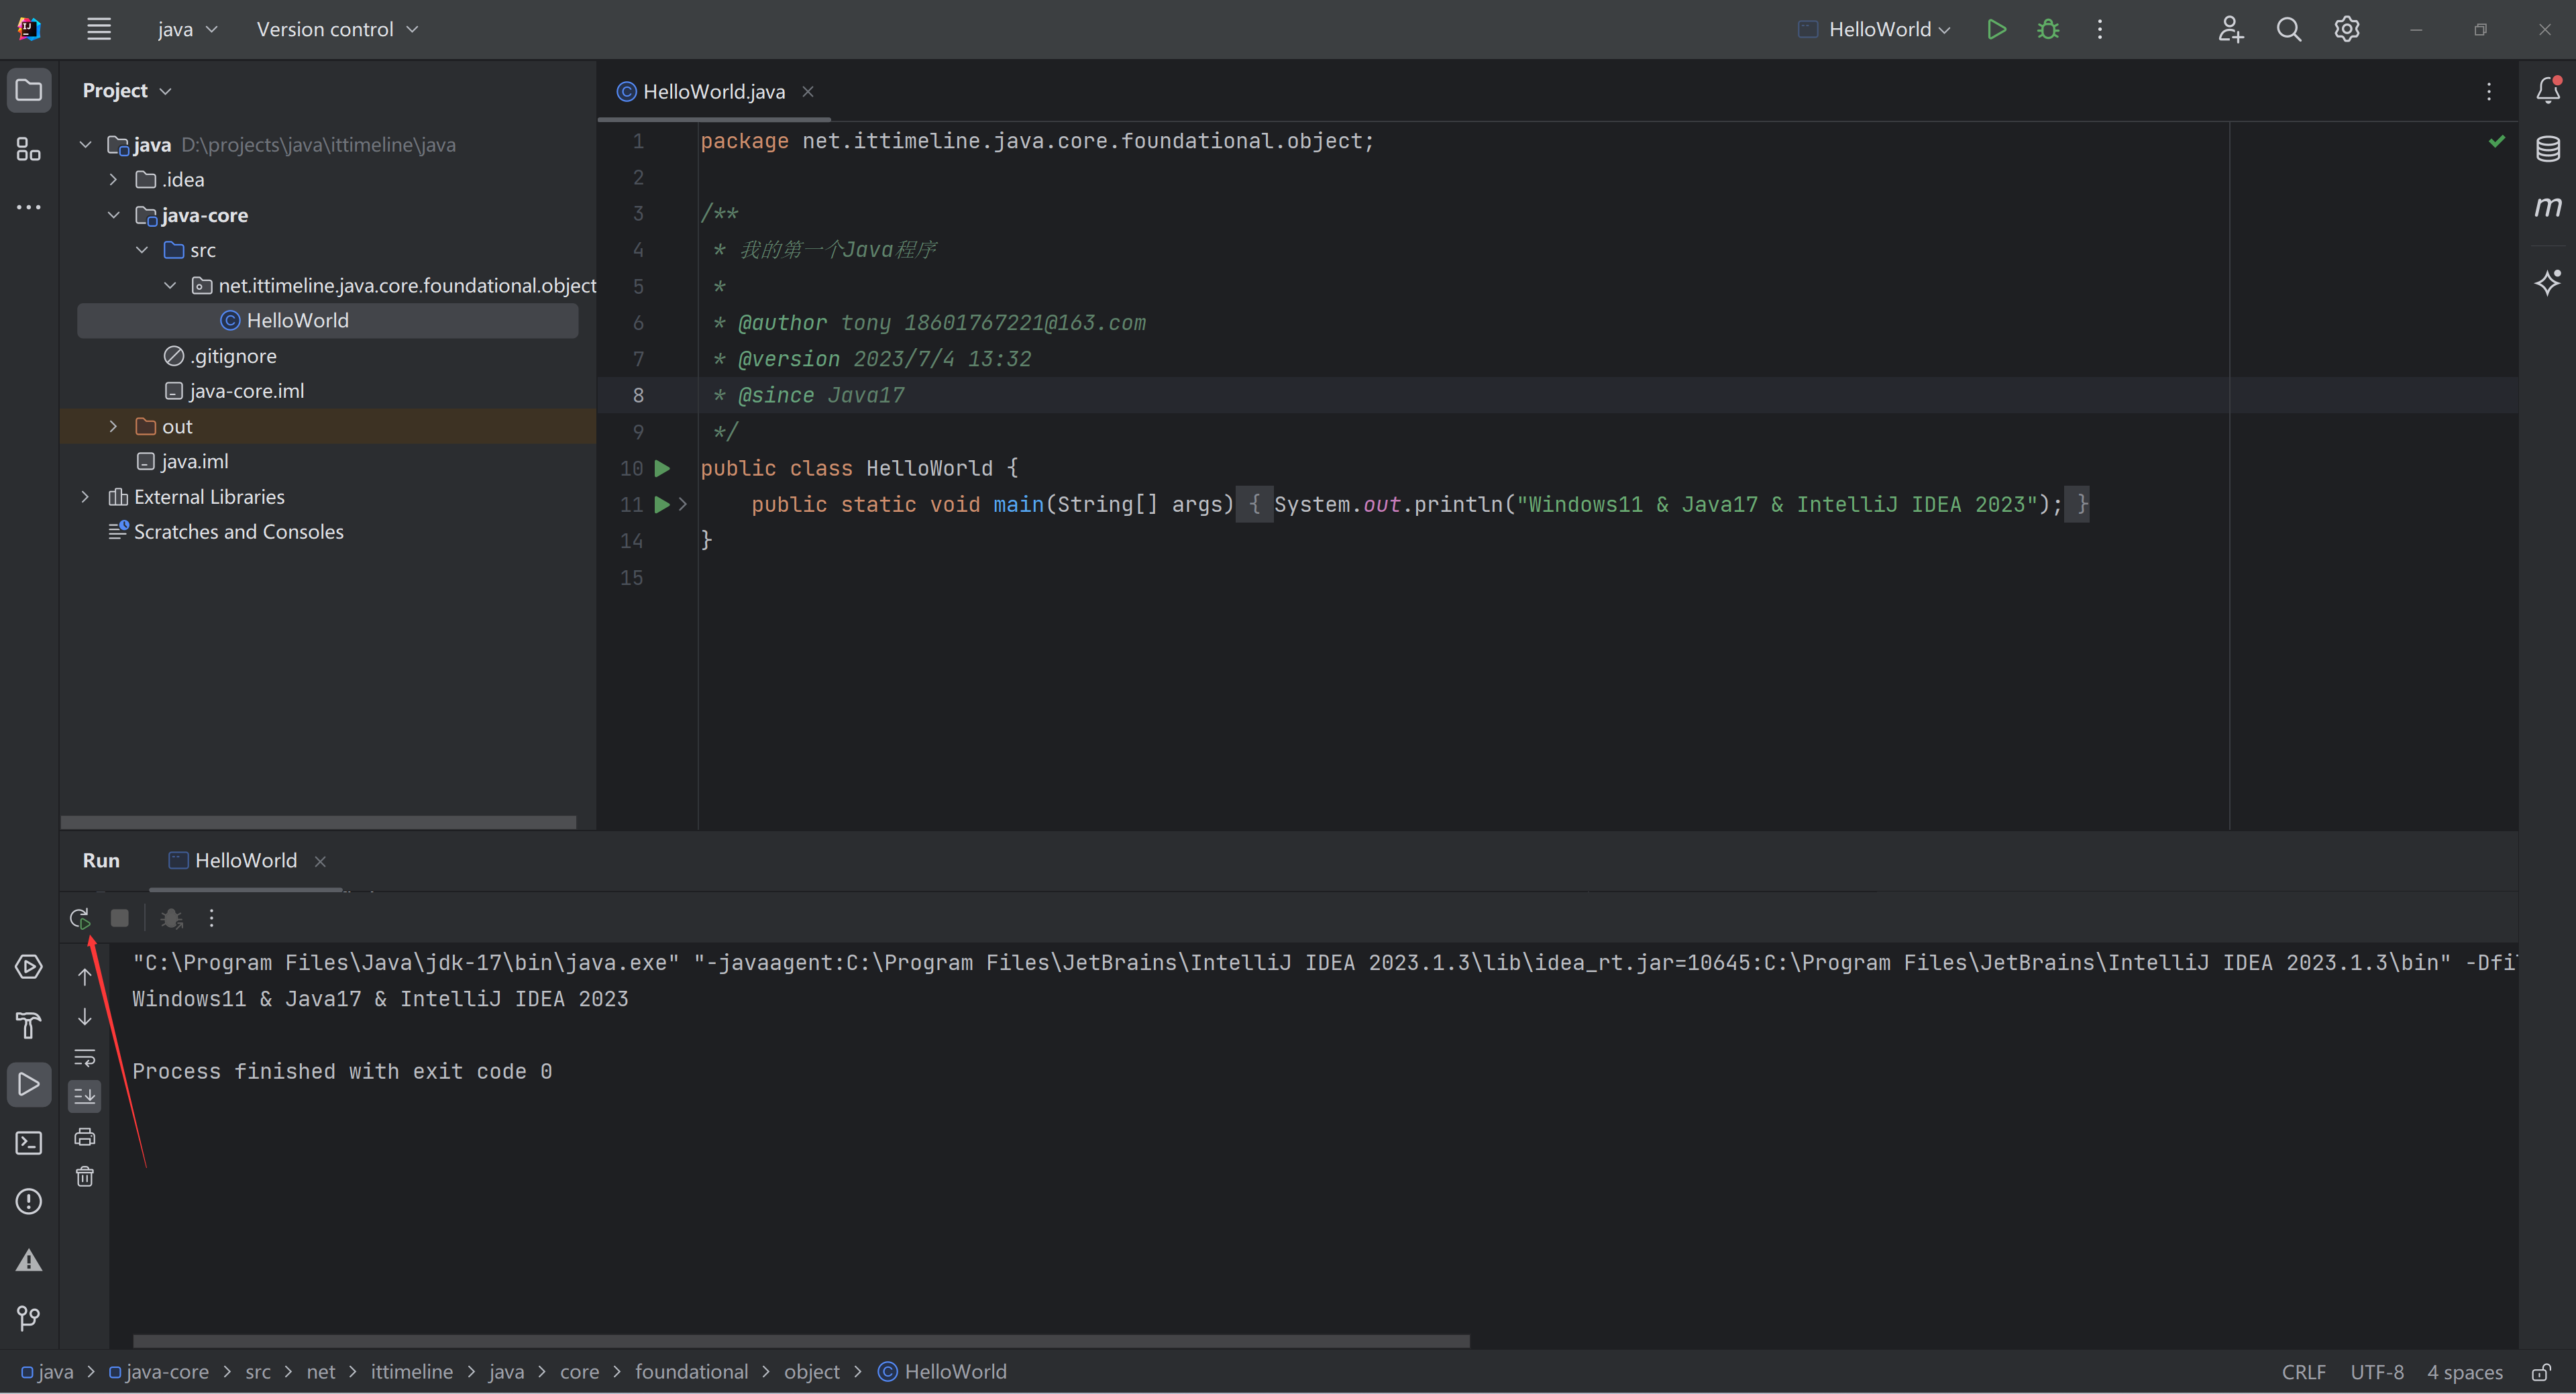Run main method from line 11 gutter
The image size is (2576, 1394).
tap(662, 504)
